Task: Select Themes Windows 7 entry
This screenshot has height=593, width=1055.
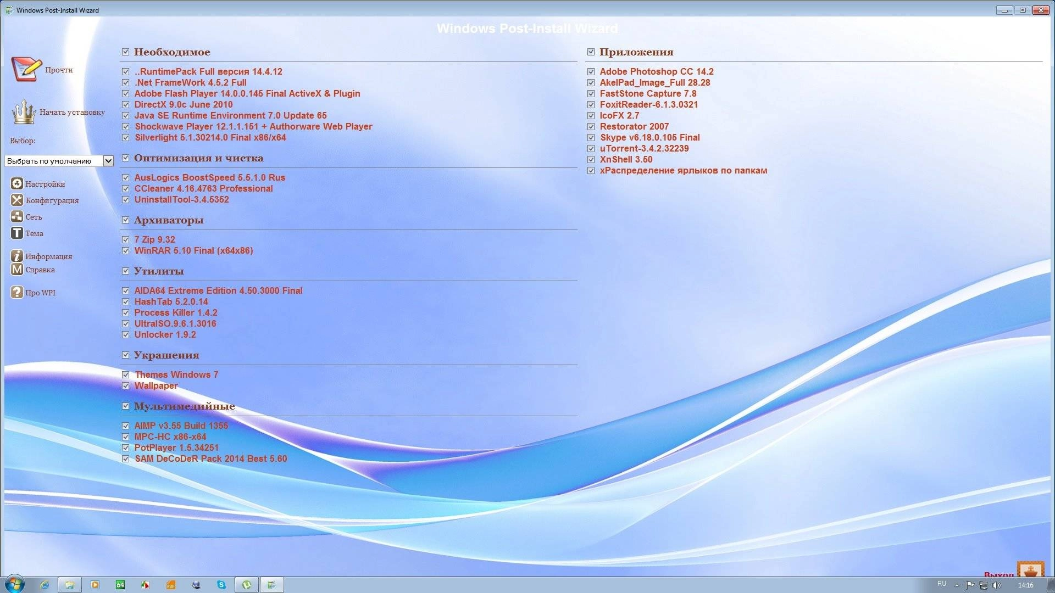Action: coord(176,374)
